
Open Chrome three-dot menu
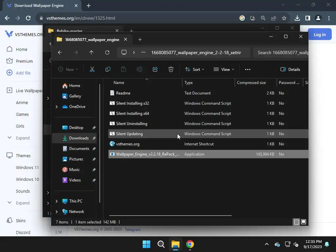329,18
